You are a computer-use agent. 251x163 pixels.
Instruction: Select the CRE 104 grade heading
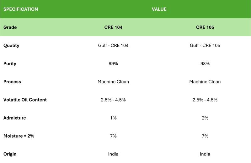point(113,27)
